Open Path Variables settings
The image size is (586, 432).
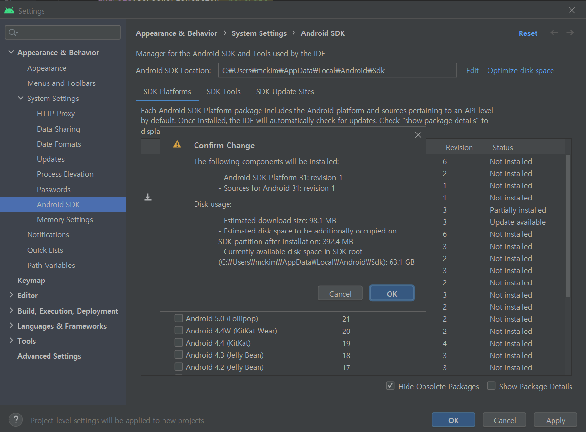point(51,266)
